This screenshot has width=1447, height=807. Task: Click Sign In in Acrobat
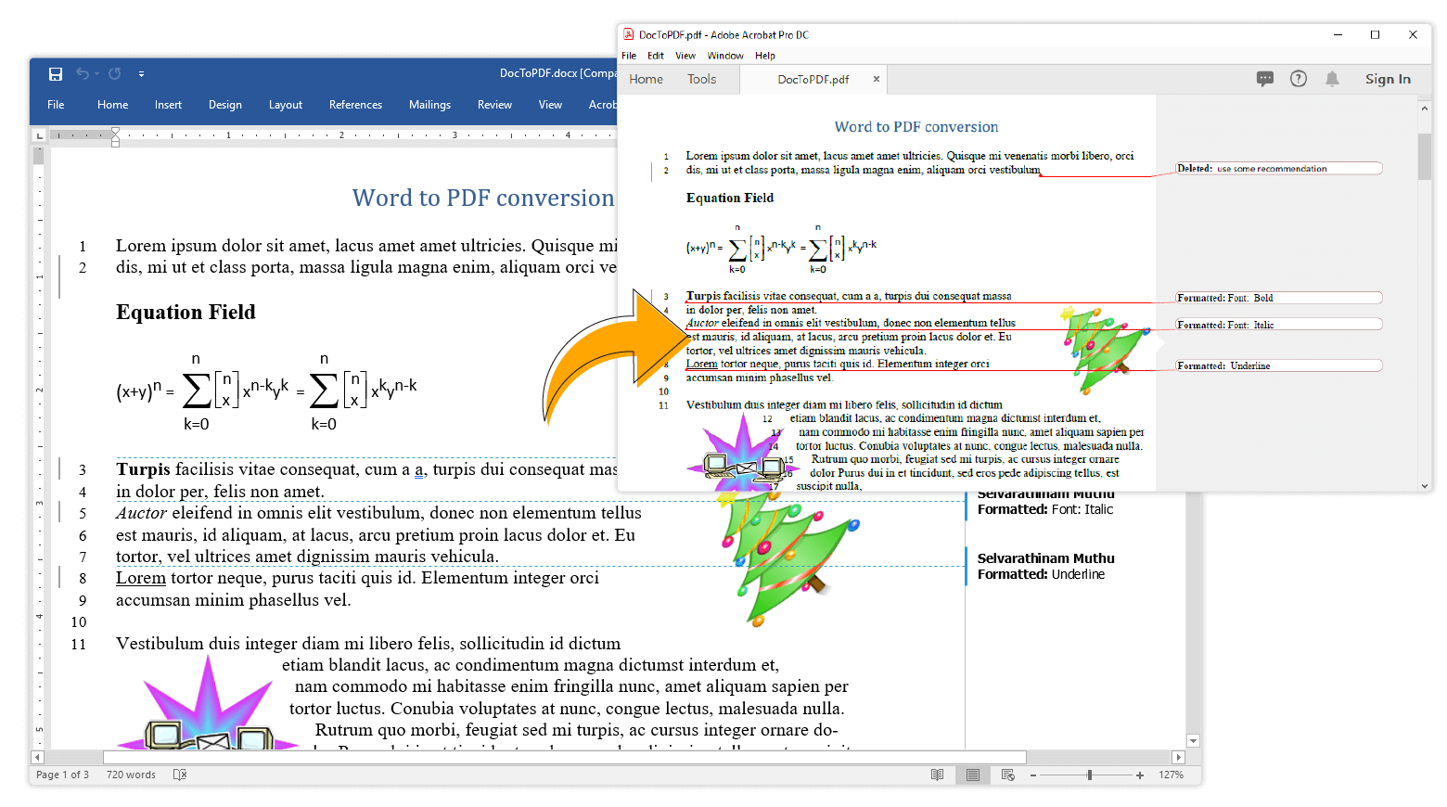click(x=1388, y=79)
